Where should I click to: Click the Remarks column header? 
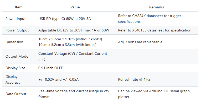tap(157, 7)
